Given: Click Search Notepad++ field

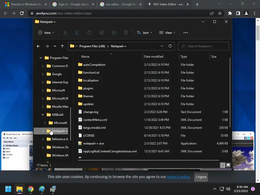Looking at the screenshot, I should [x=203, y=46].
